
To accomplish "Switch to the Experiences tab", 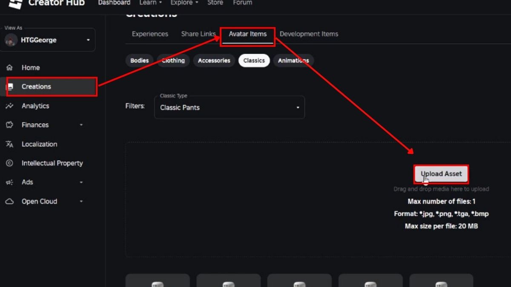I will click(150, 34).
